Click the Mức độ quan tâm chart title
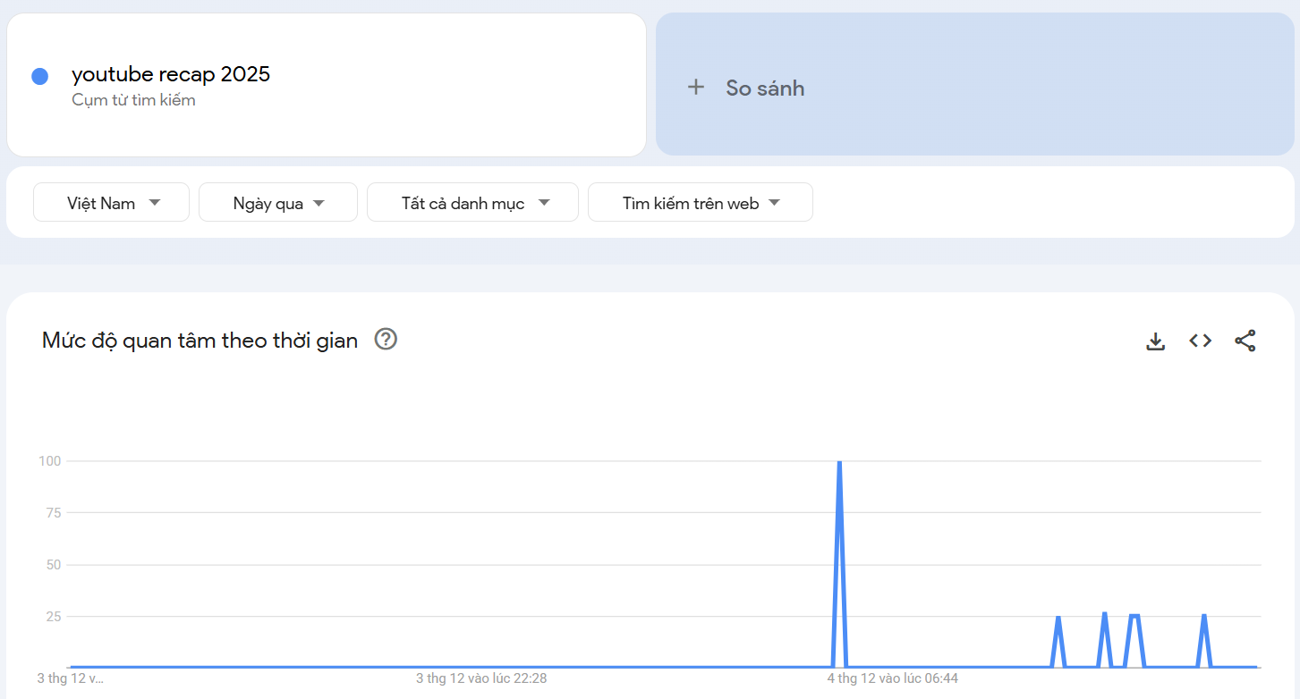 coord(199,340)
